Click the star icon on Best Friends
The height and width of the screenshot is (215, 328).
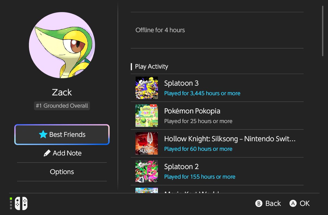coord(43,134)
